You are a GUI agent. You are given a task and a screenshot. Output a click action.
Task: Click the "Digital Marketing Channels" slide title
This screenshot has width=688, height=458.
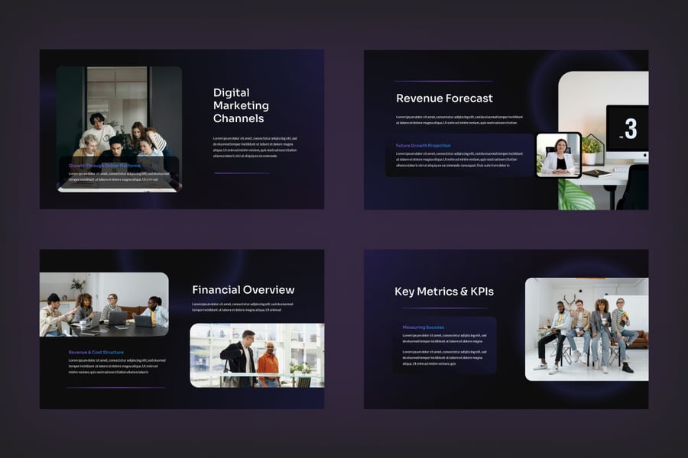(x=241, y=106)
